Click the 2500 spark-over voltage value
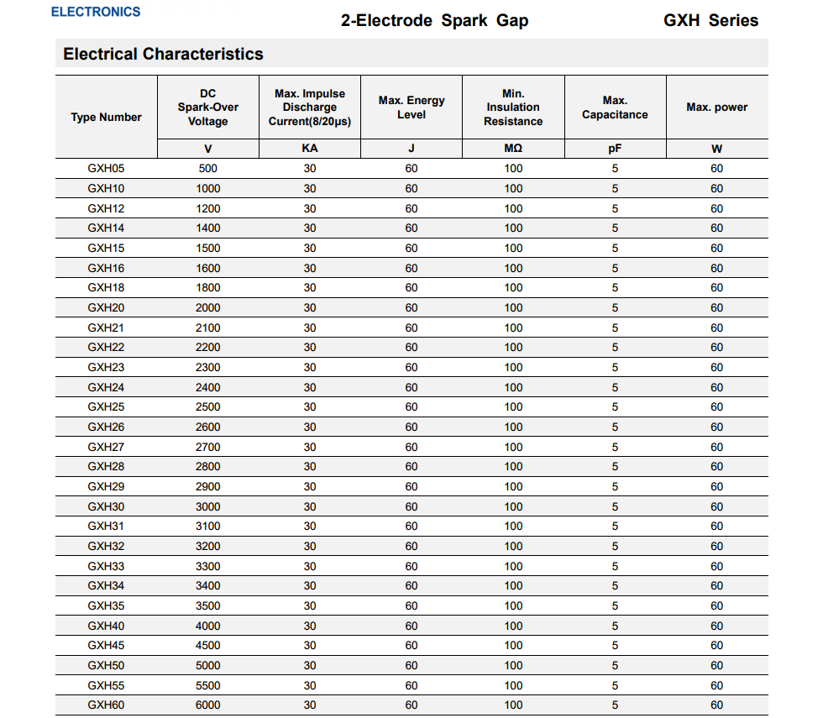823x718 pixels. click(x=207, y=407)
